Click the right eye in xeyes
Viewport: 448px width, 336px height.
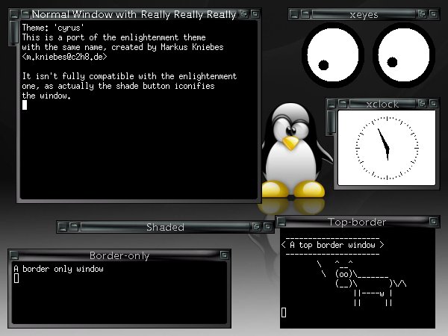coord(404,55)
